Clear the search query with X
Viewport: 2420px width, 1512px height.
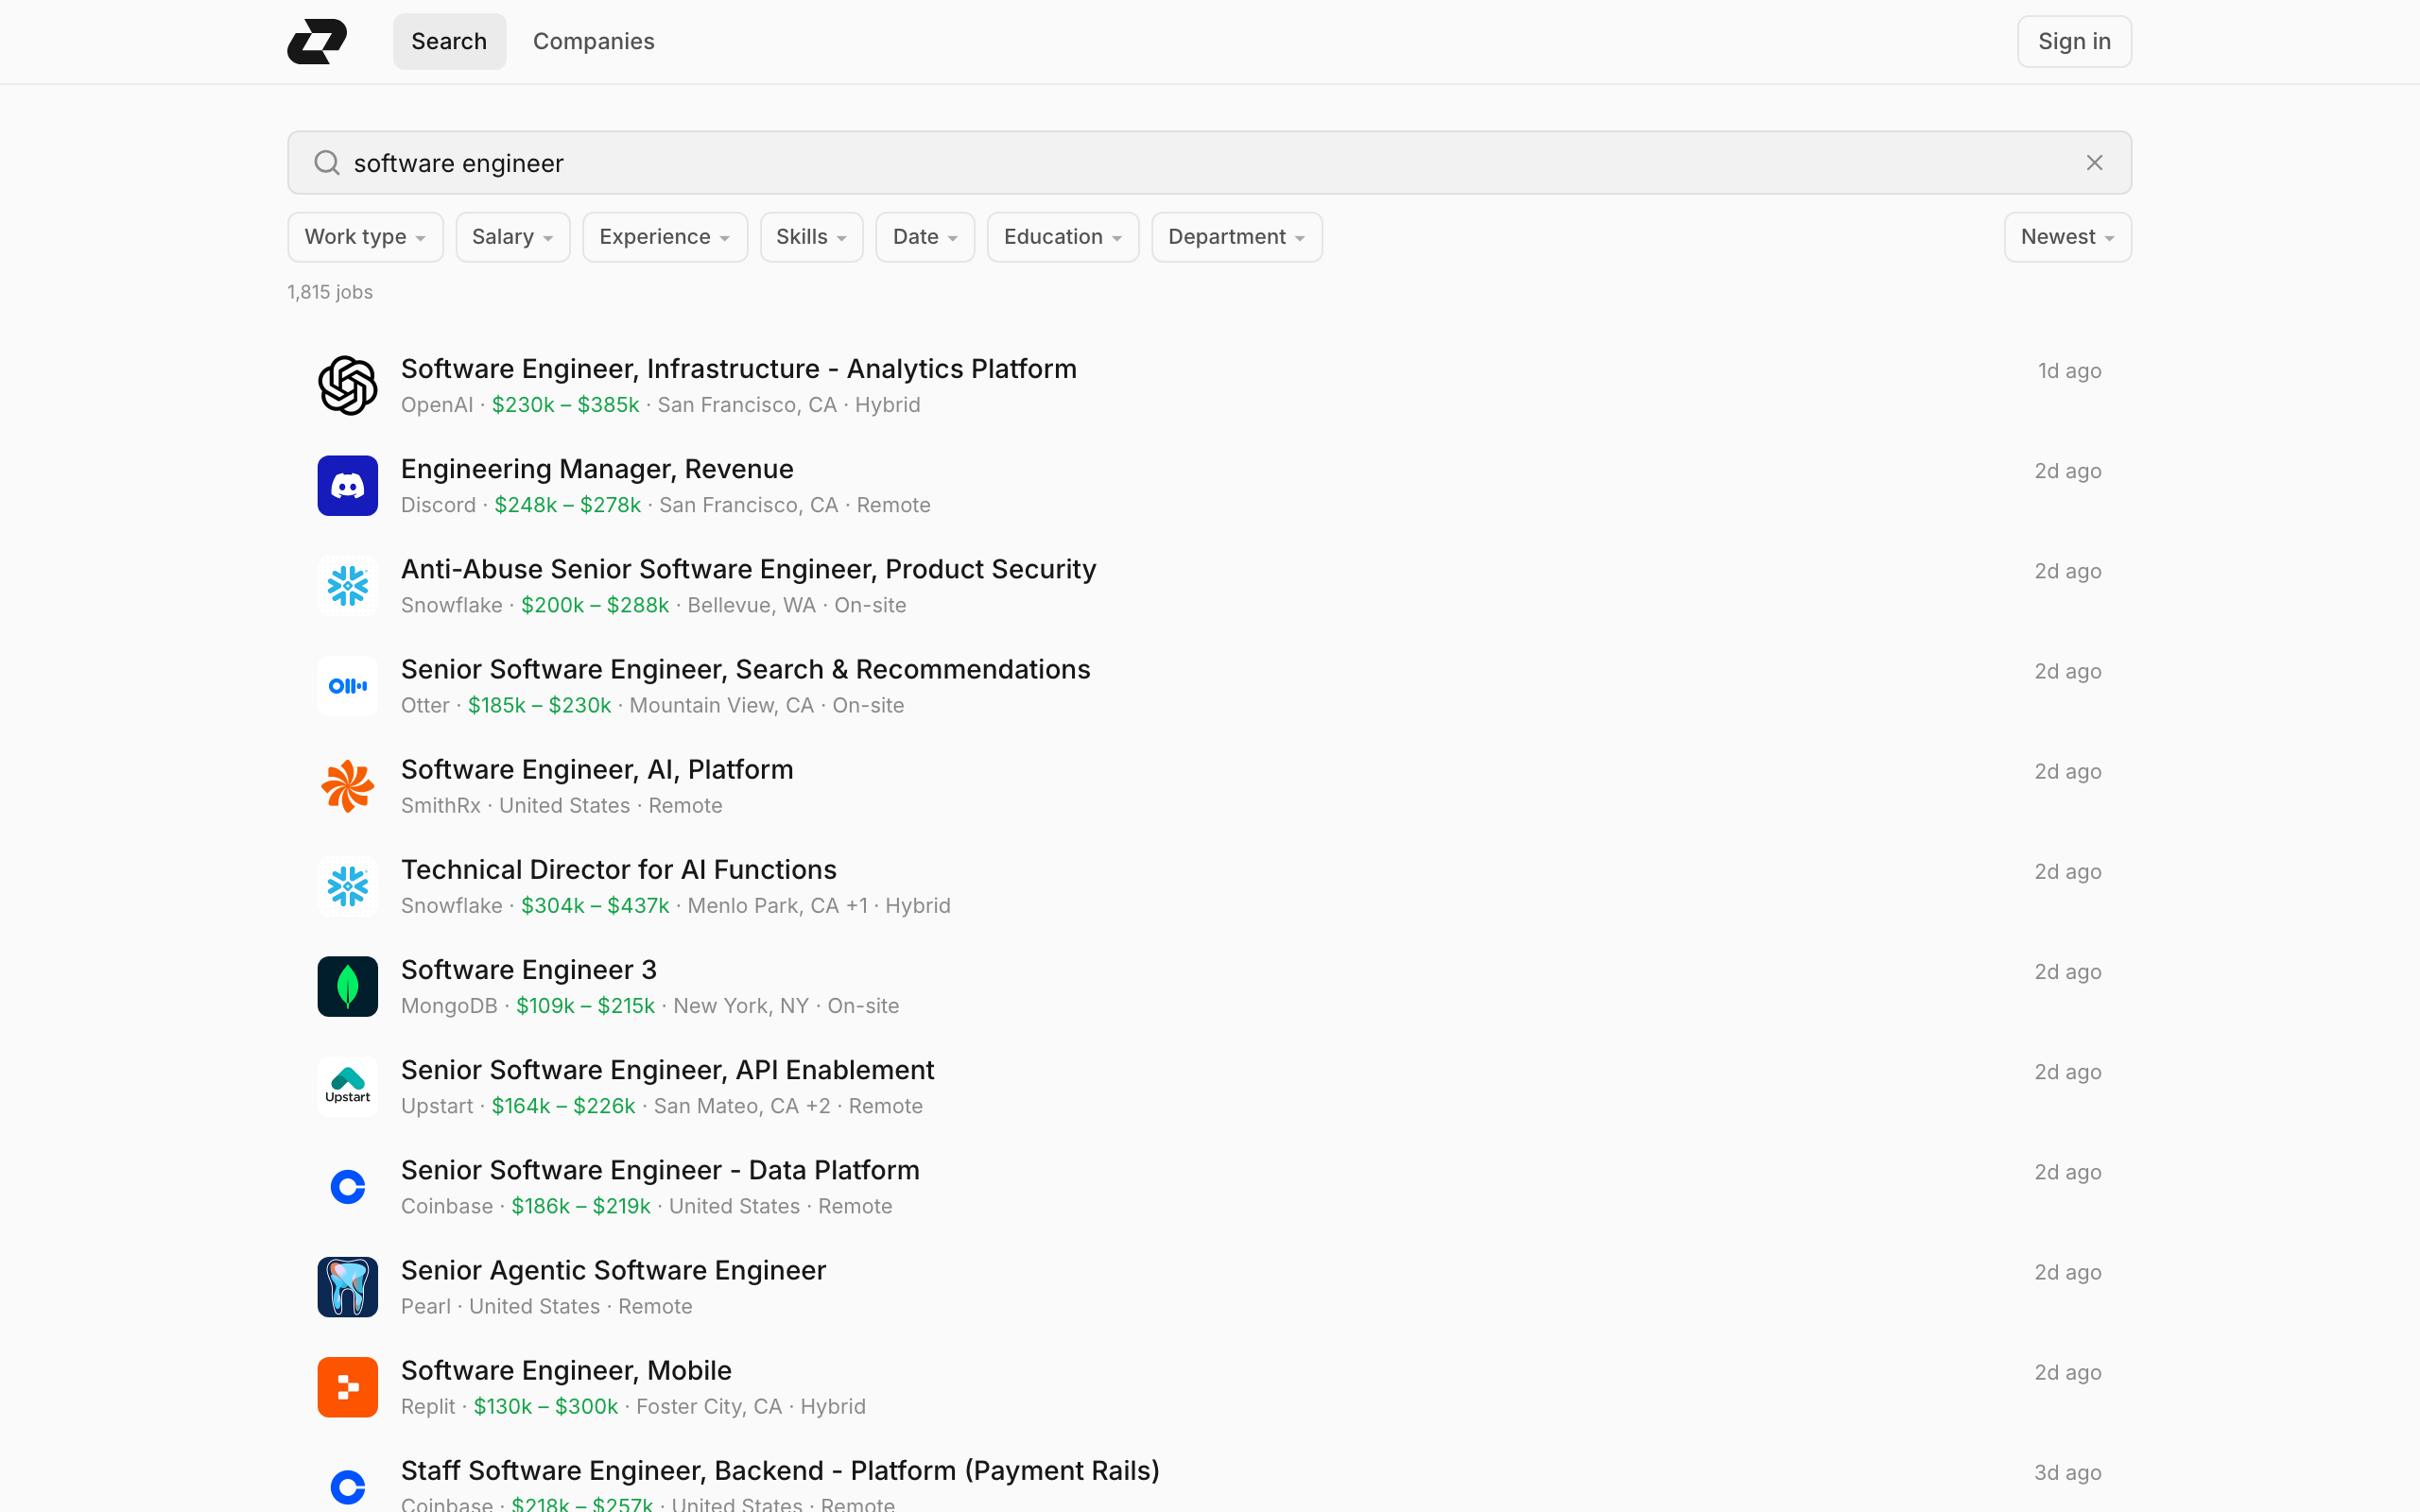click(x=2094, y=163)
